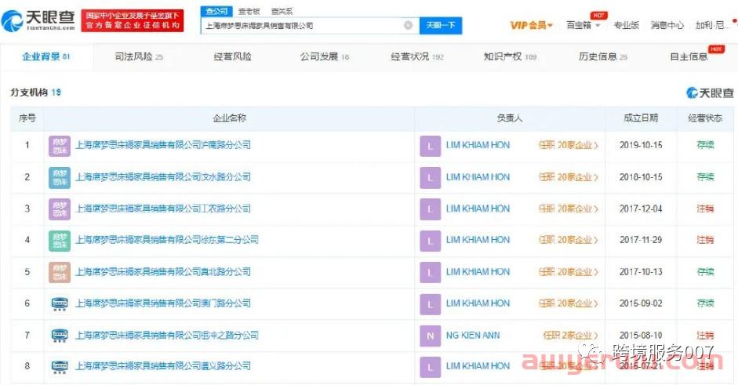This screenshot has width=738, height=385.
Task: Open the logo of the 徐东第二分公司 row
Action: (x=60, y=241)
